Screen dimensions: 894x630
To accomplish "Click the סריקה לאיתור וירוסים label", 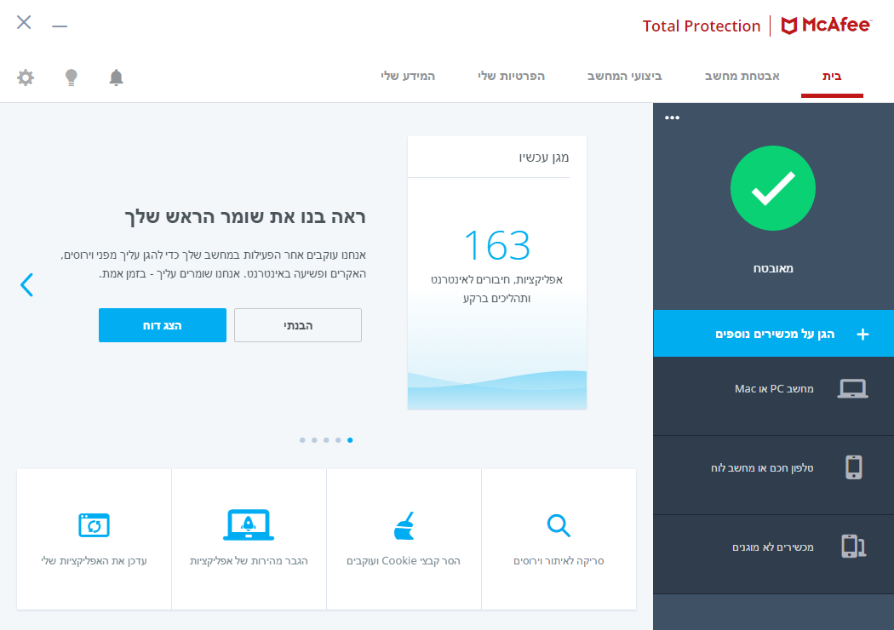I will point(559,561).
